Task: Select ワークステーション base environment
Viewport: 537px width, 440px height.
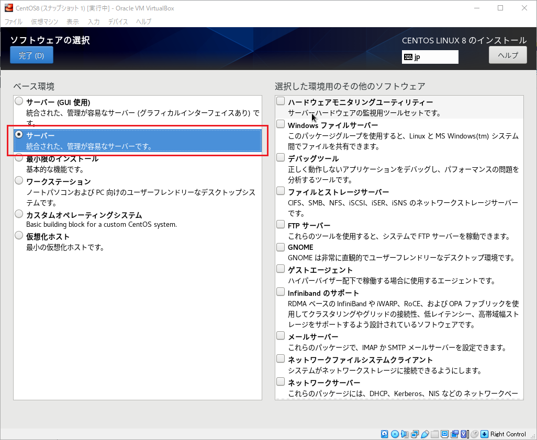Action: [x=19, y=180]
